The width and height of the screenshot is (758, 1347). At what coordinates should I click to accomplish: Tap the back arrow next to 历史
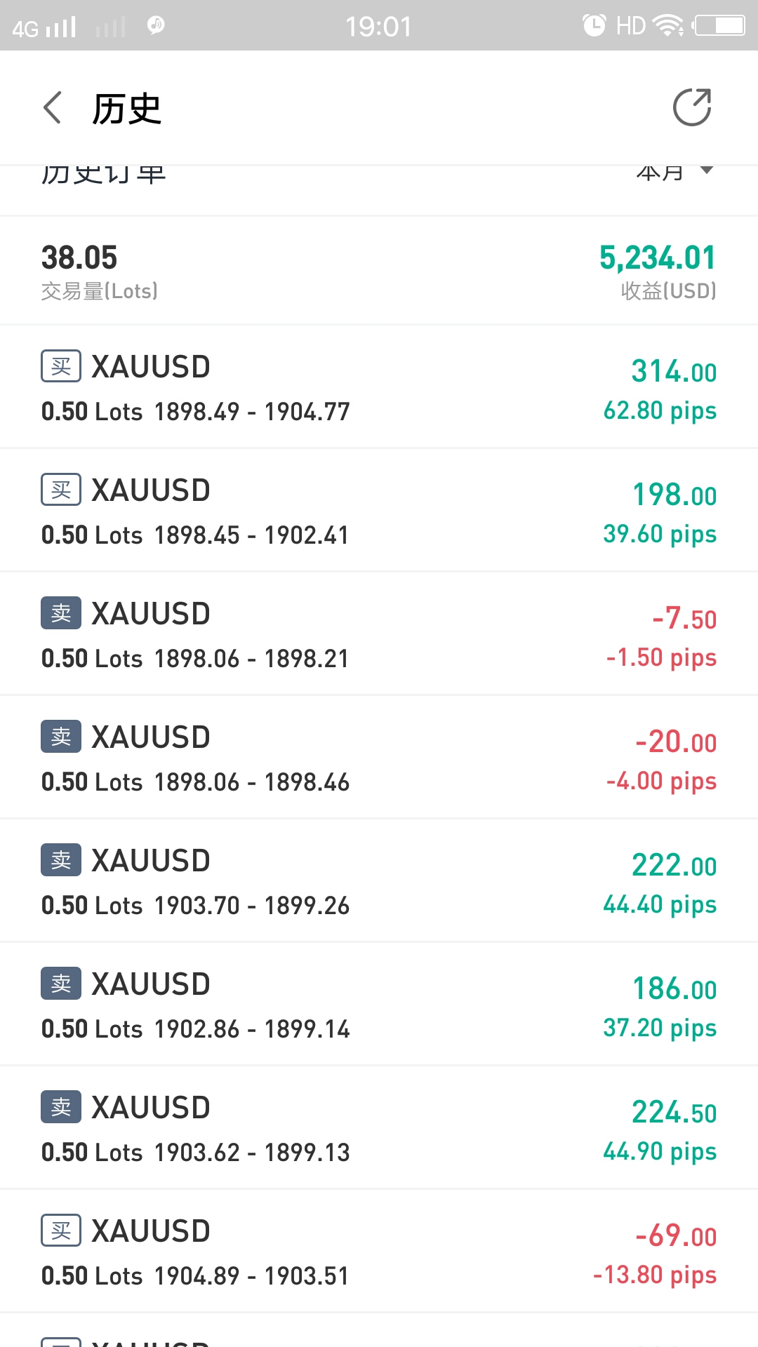point(53,107)
